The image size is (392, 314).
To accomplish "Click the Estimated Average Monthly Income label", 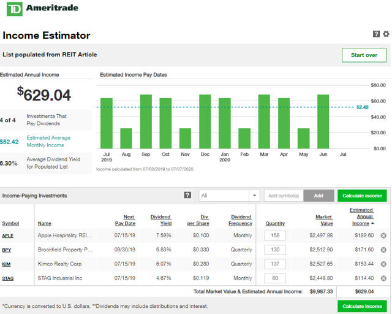I will coord(48,142).
